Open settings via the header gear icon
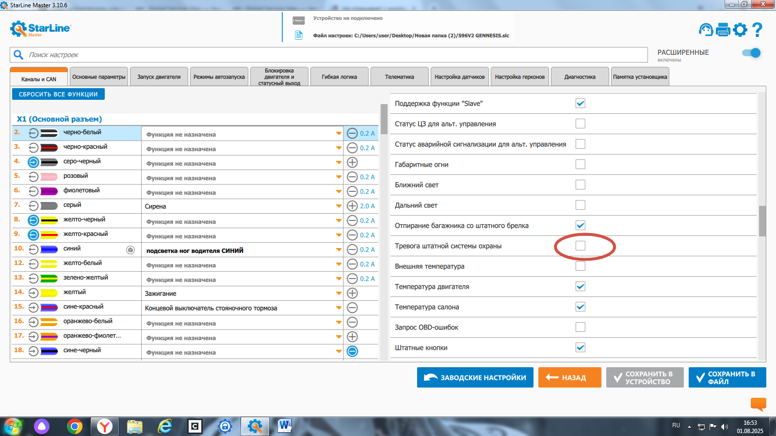This screenshot has height=436, width=776. click(740, 30)
